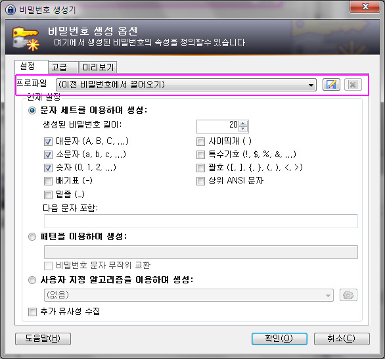Enable the 추가 유사성 수집 checkbox

tap(32, 312)
